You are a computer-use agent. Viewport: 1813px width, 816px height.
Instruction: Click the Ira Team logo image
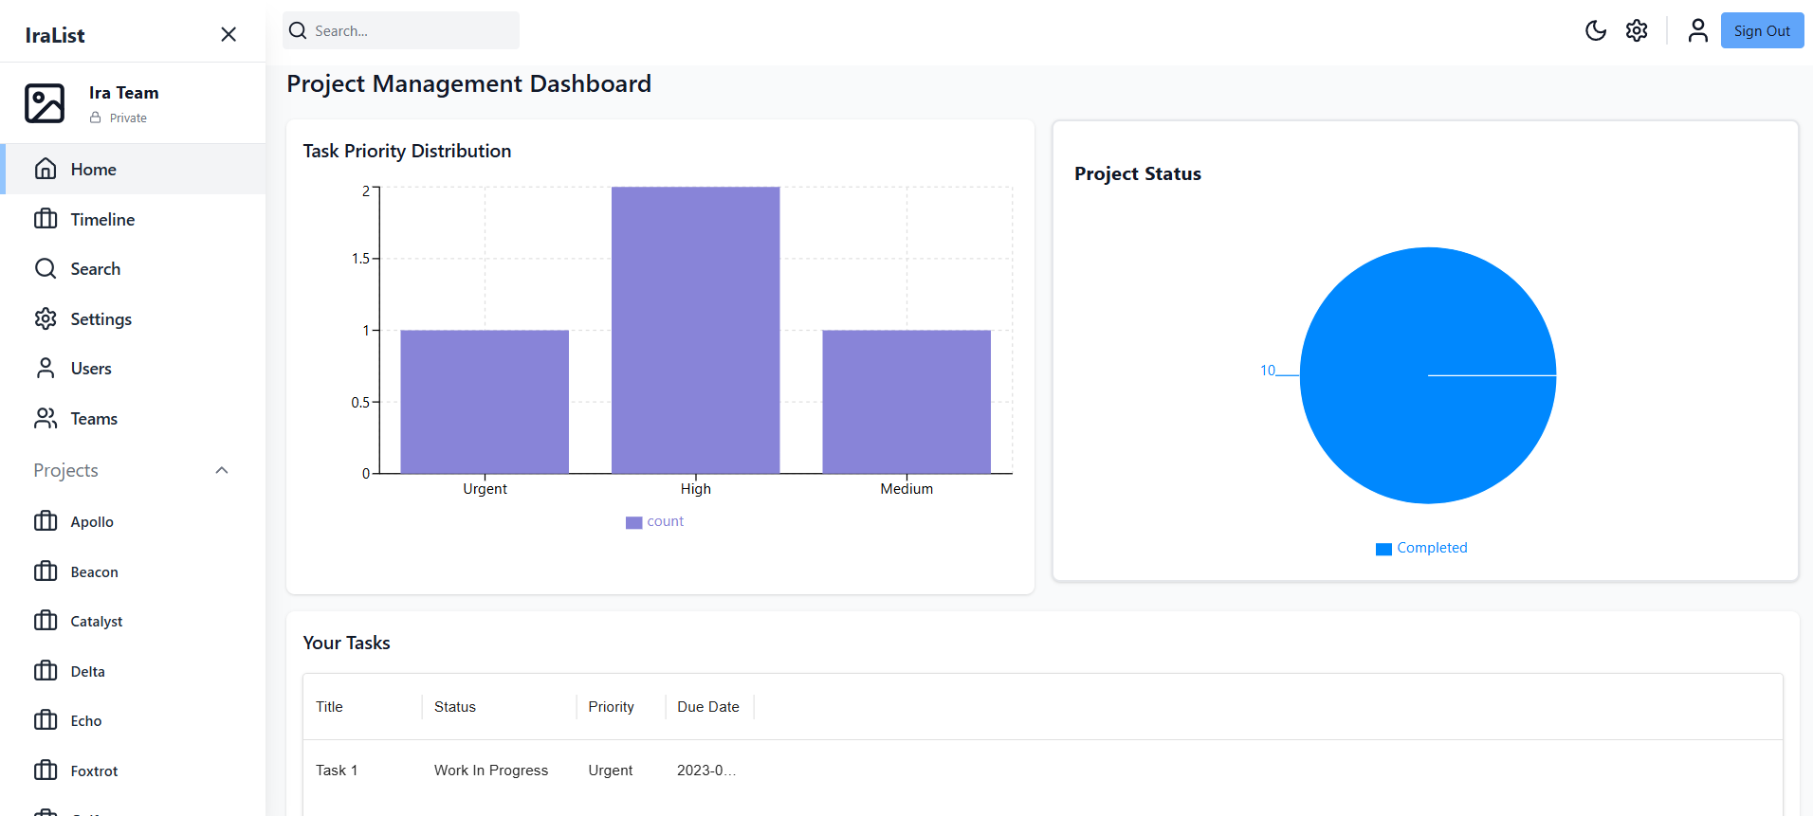tap(45, 103)
